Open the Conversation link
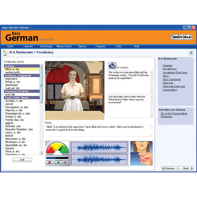Viewport: 197px width, 197px height. pos(170,90)
